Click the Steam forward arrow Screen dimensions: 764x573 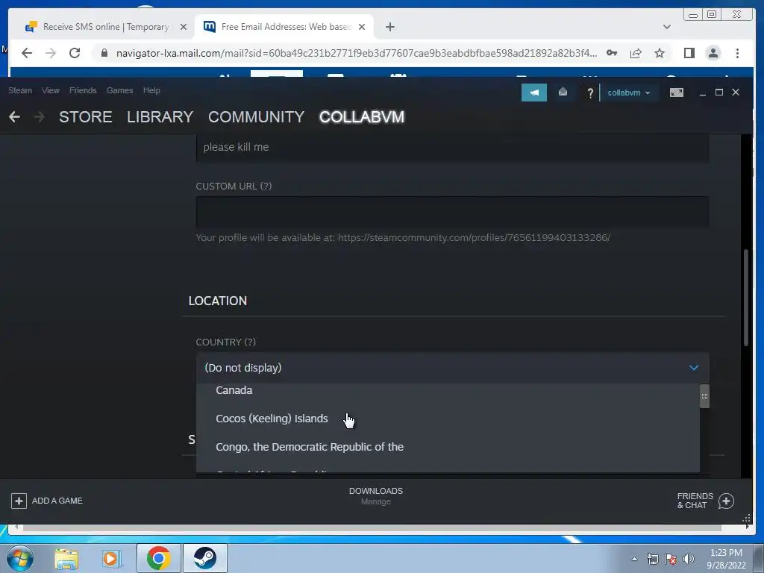point(39,117)
